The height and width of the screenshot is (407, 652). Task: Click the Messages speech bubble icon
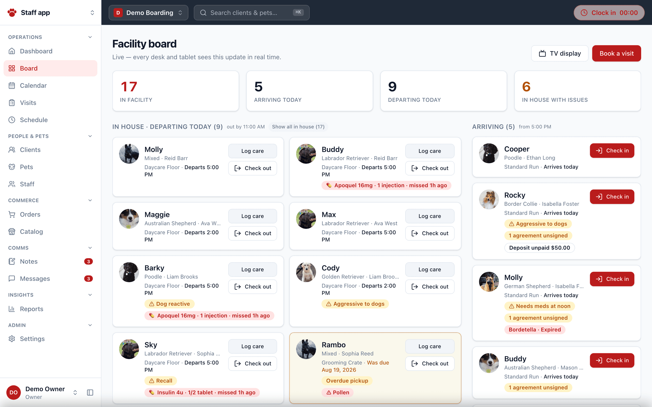pyautogui.click(x=12, y=279)
